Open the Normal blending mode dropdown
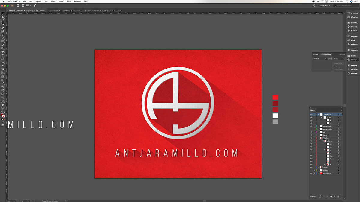360x202 pixels. (319, 59)
